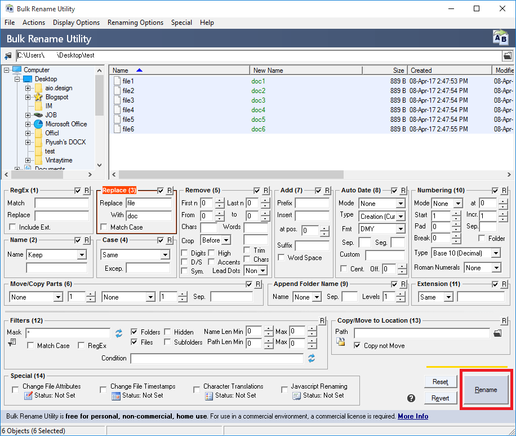The width and height of the screenshot is (516, 436).
Task: Select the Blogspot star folder icon
Action: click(x=38, y=97)
